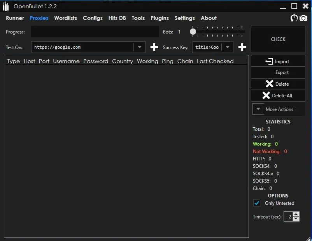Click the 'HTTP:' statistic label
The image size is (312, 241).
coord(259,159)
